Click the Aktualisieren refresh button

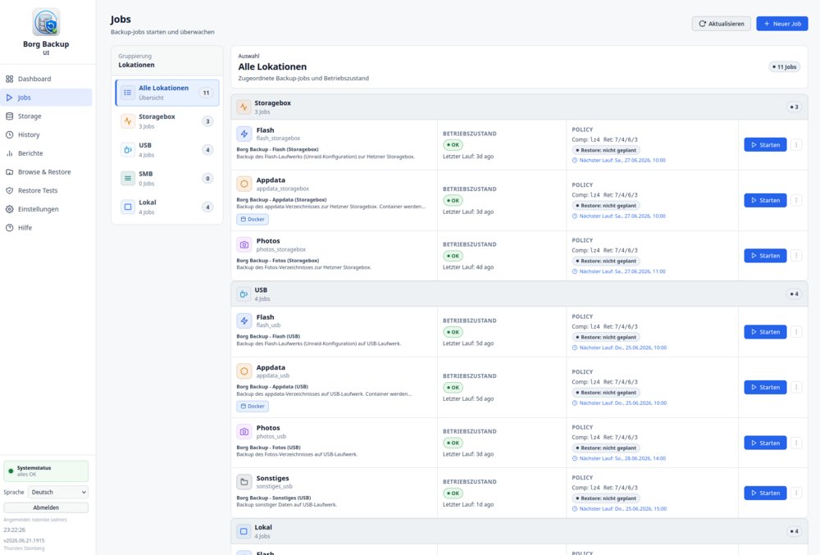[721, 24]
